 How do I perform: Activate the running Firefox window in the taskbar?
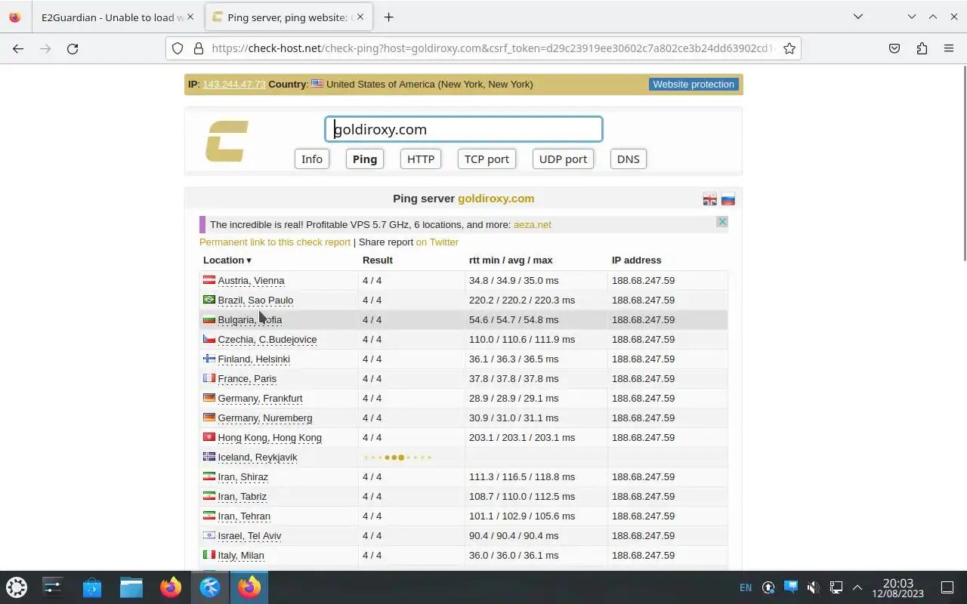click(249, 587)
